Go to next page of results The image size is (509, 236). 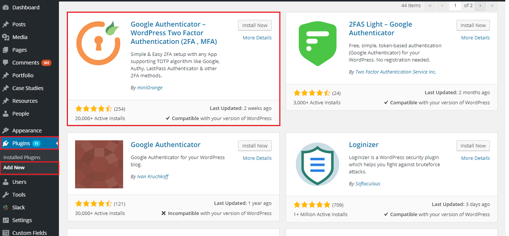tap(480, 6)
